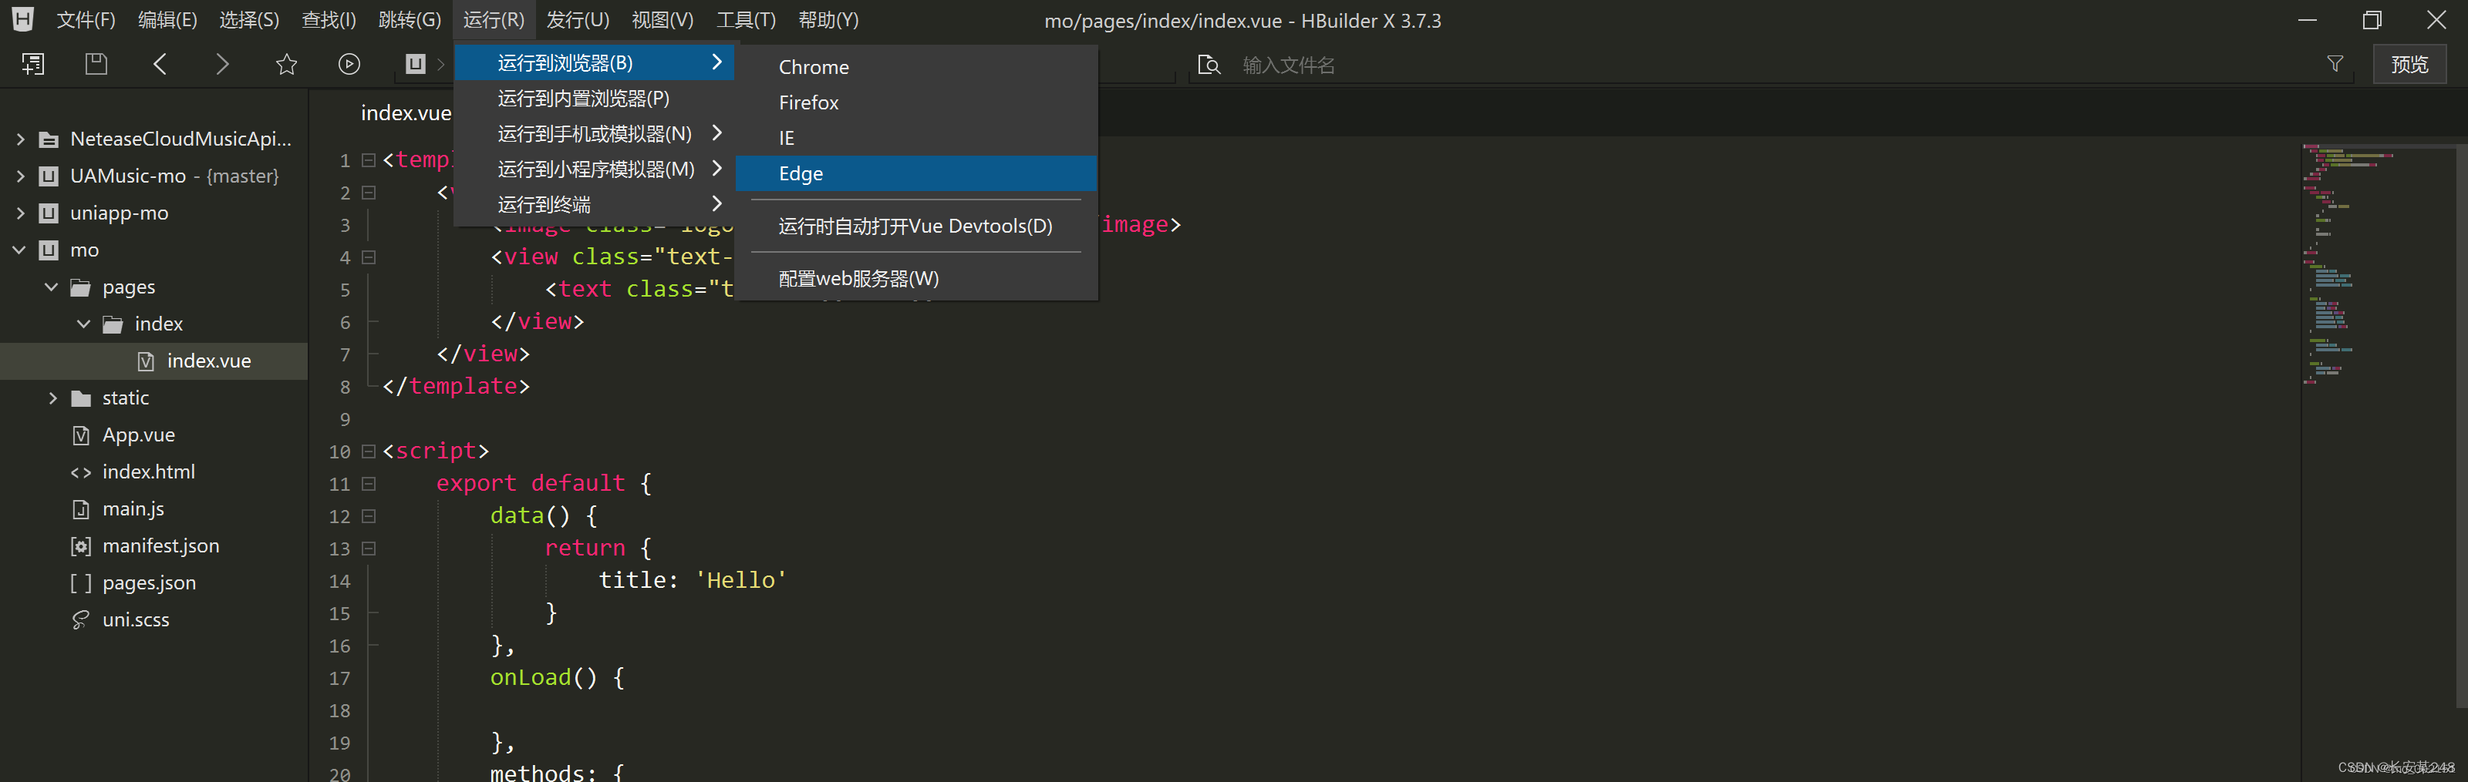This screenshot has width=2468, height=782.
Task: Expand the NeteaseCloudMusicApi project
Action: [x=20, y=139]
